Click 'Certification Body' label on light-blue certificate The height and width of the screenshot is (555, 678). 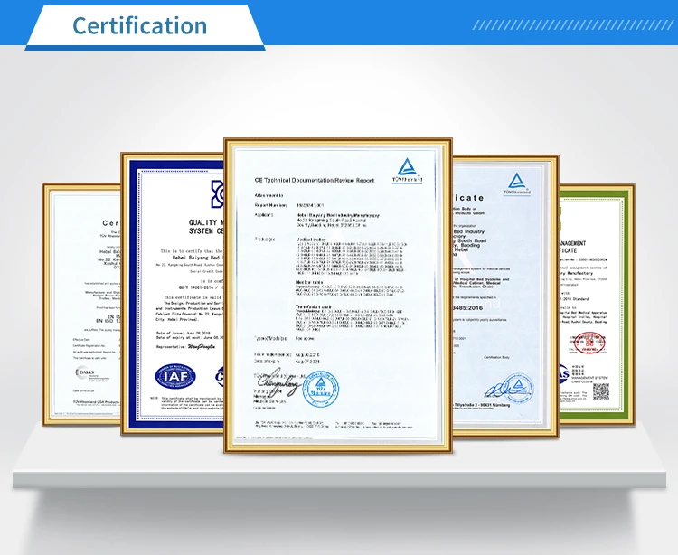coord(496,357)
